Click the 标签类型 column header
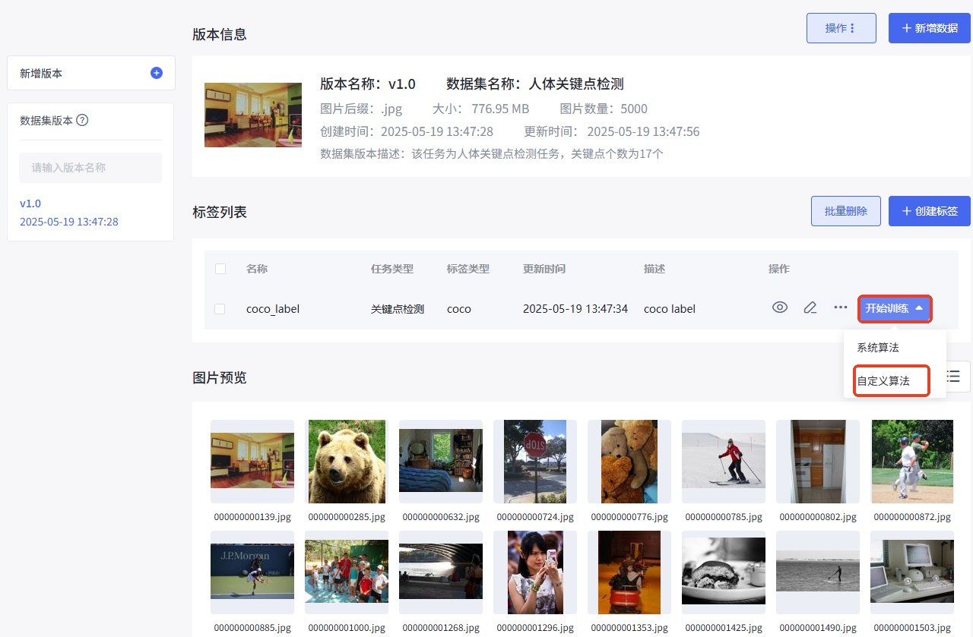This screenshot has height=637, width=973. [468, 269]
